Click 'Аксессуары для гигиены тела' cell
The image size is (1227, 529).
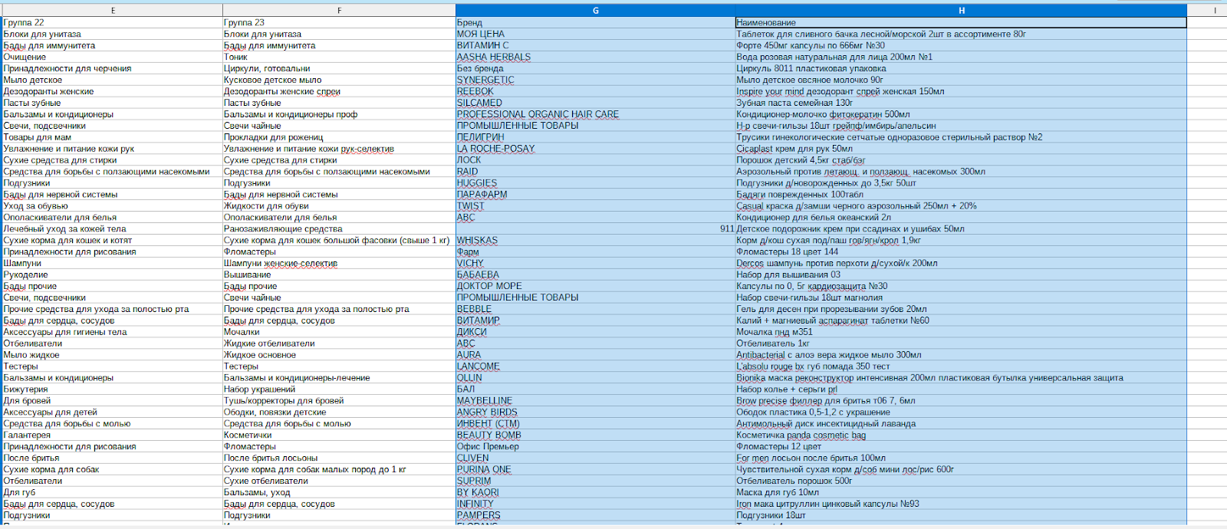point(113,332)
